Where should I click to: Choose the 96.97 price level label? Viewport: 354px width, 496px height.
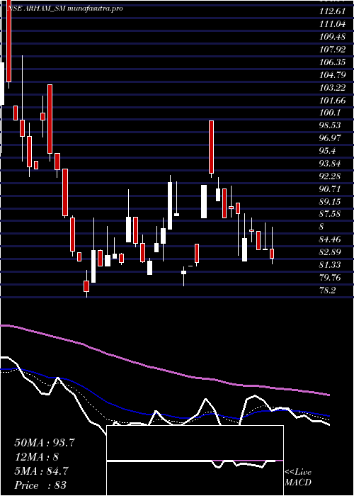(x=330, y=138)
